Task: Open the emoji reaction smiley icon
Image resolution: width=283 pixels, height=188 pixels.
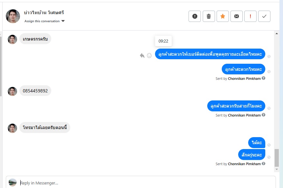Action: pos(149,55)
